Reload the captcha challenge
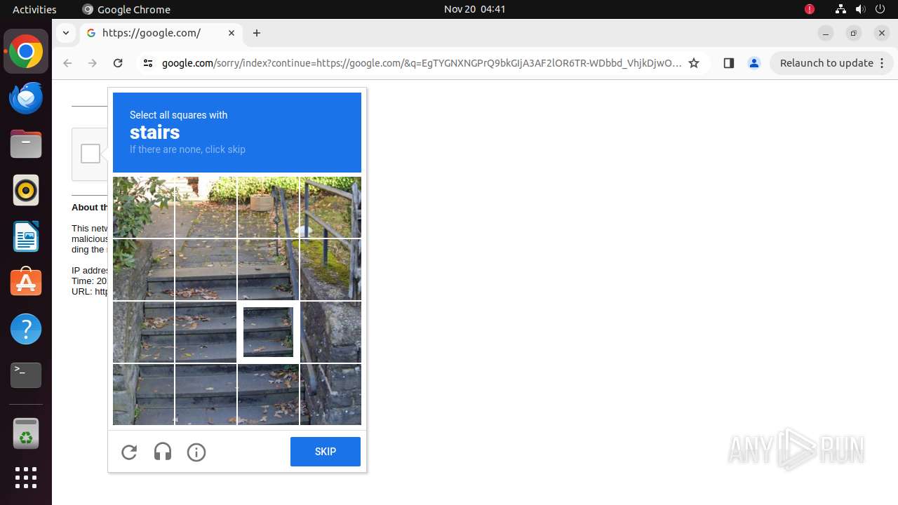The image size is (898, 505). pyautogui.click(x=129, y=452)
